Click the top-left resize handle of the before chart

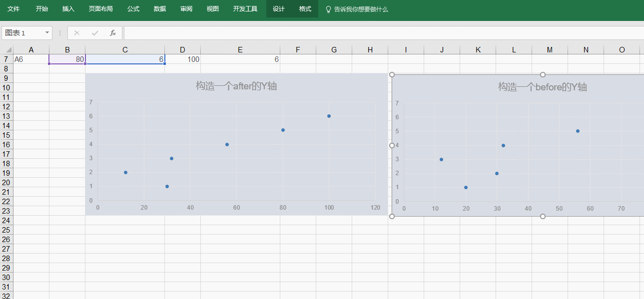tap(392, 75)
